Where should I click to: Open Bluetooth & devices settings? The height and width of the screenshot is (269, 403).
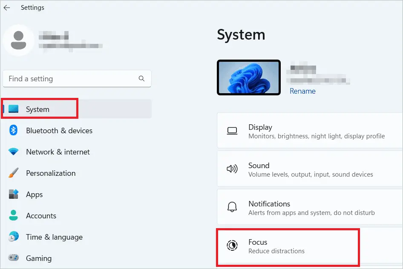tap(77, 130)
